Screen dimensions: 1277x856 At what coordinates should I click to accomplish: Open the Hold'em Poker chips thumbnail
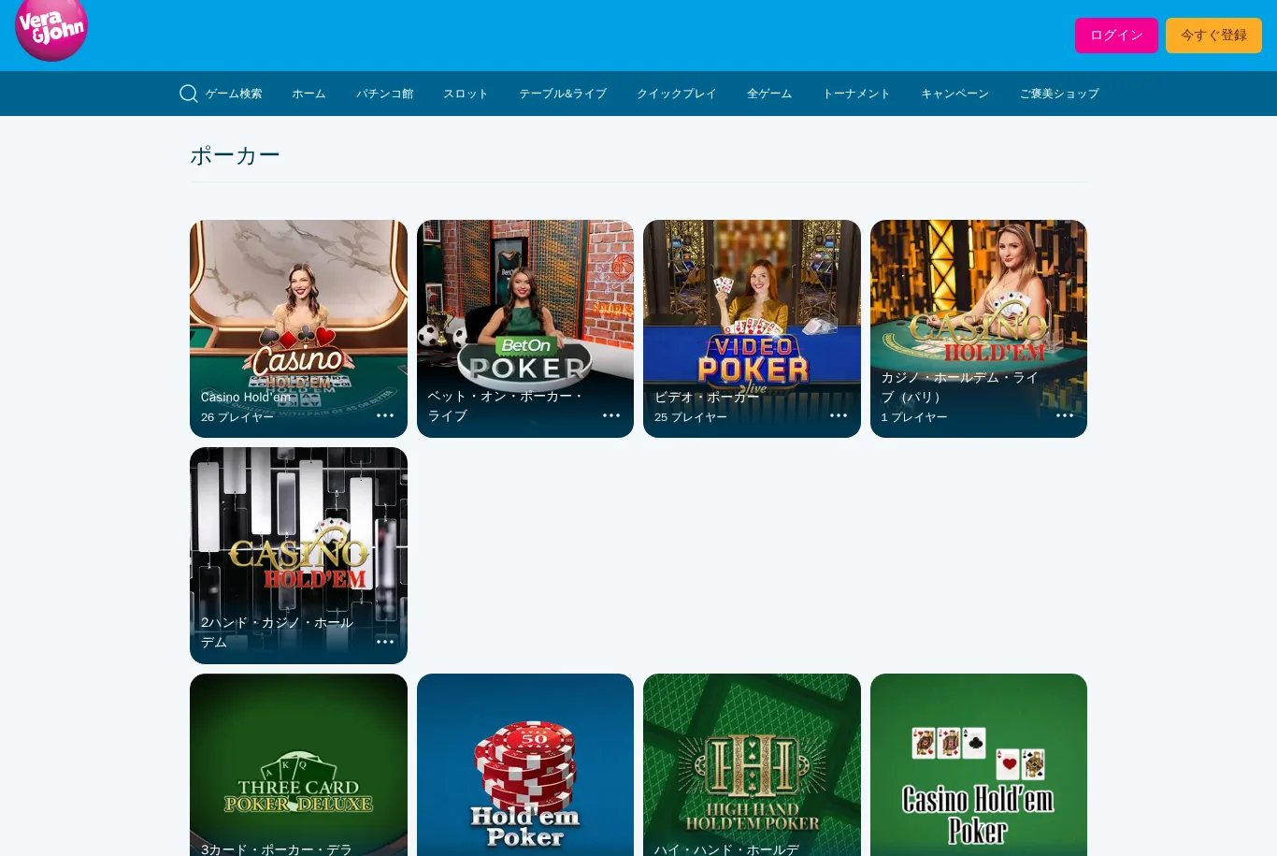tap(525, 765)
